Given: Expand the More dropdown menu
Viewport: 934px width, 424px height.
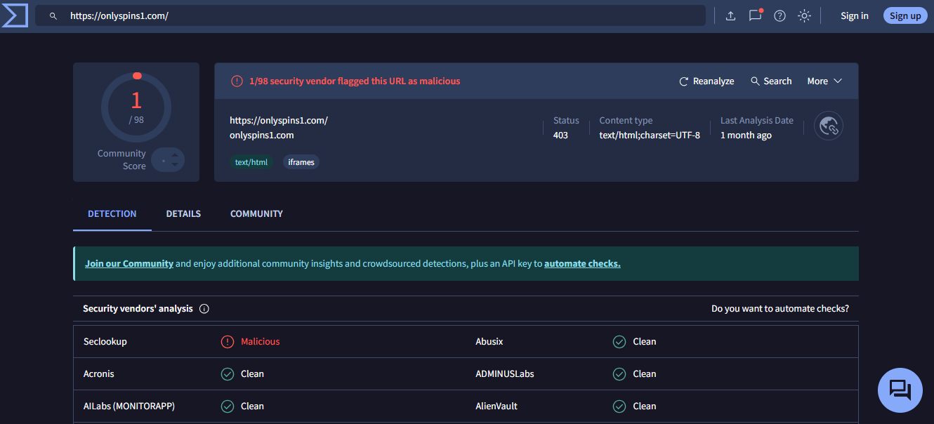Looking at the screenshot, I should coord(824,81).
